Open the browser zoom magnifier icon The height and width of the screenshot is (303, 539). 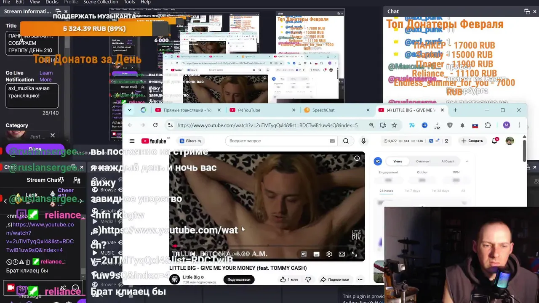pos(371,125)
